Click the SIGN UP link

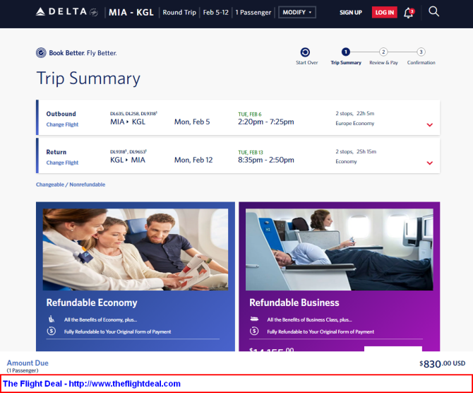click(x=351, y=13)
